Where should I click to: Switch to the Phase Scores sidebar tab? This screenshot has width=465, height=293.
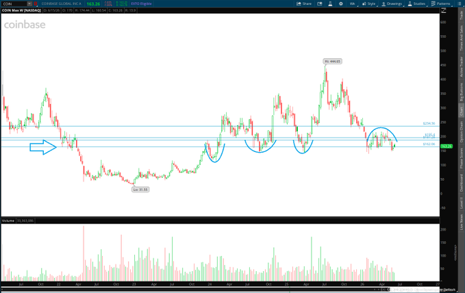[x=461, y=158]
